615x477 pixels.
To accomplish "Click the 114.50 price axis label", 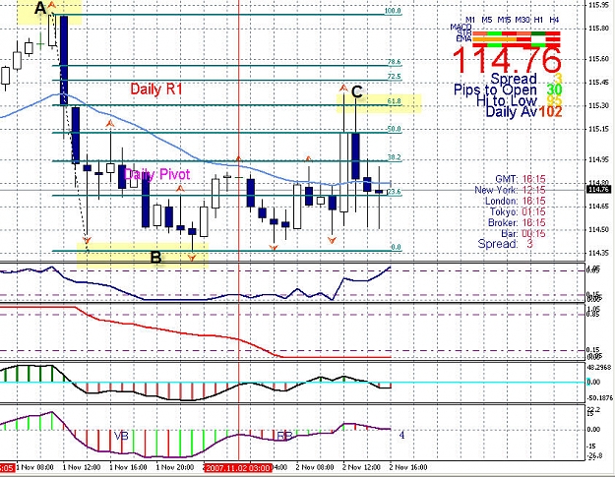I will click(x=599, y=230).
